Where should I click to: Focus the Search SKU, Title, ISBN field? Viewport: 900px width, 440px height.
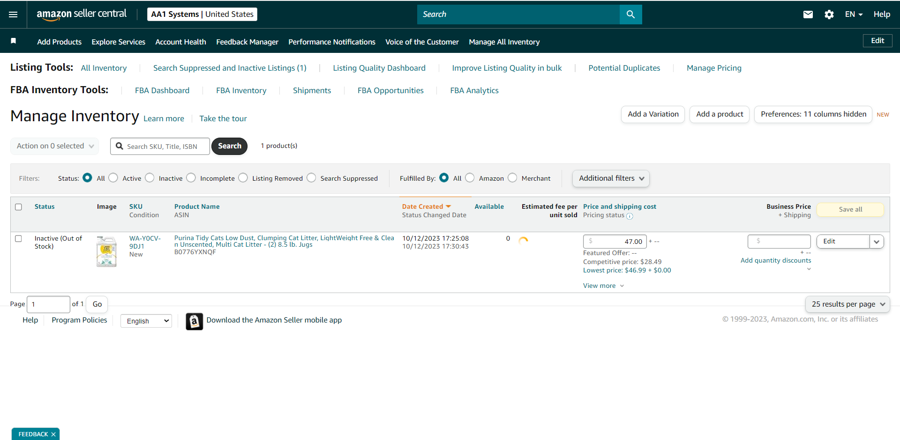(160, 146)
